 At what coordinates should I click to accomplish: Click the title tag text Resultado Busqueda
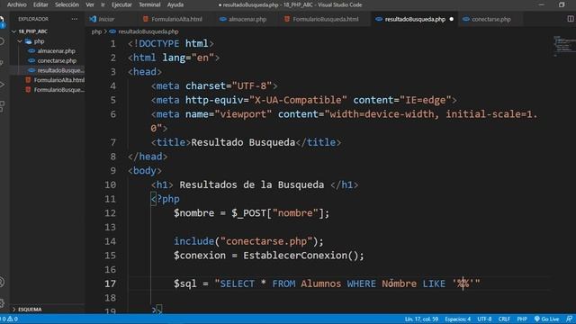[243, 142]
